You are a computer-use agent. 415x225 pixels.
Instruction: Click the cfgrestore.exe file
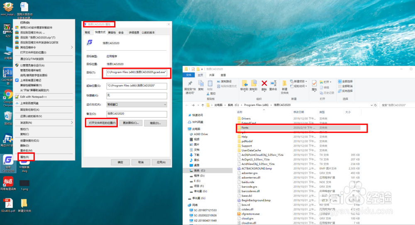click(x=250, y=214)
